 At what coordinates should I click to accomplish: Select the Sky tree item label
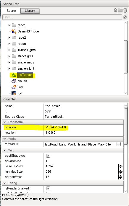(x=20, y=87)
